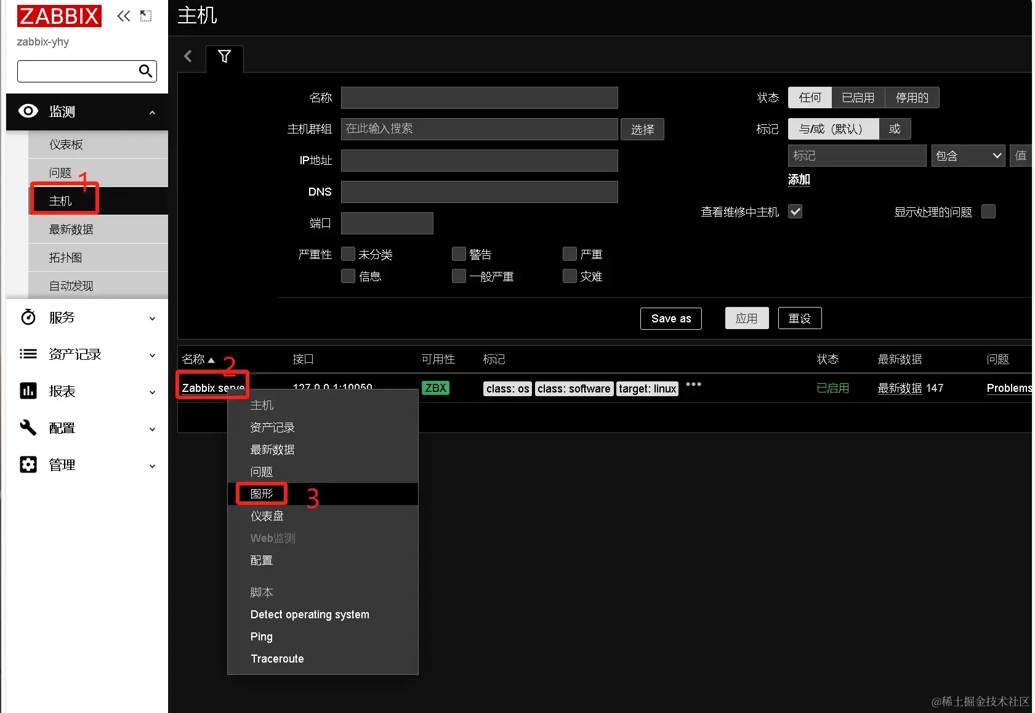Run the Traceroute script
Image resolution: width=1035 pixels, height=713 pixels.
[323, 659]
